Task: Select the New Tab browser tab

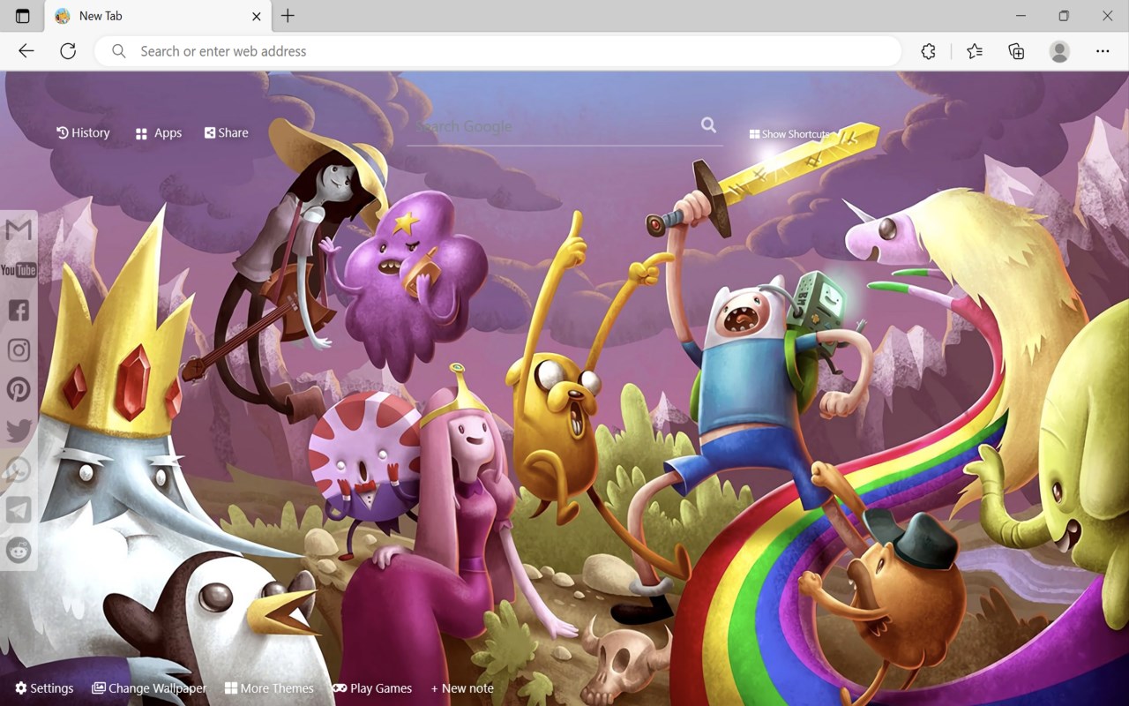Action: point(159,16)
